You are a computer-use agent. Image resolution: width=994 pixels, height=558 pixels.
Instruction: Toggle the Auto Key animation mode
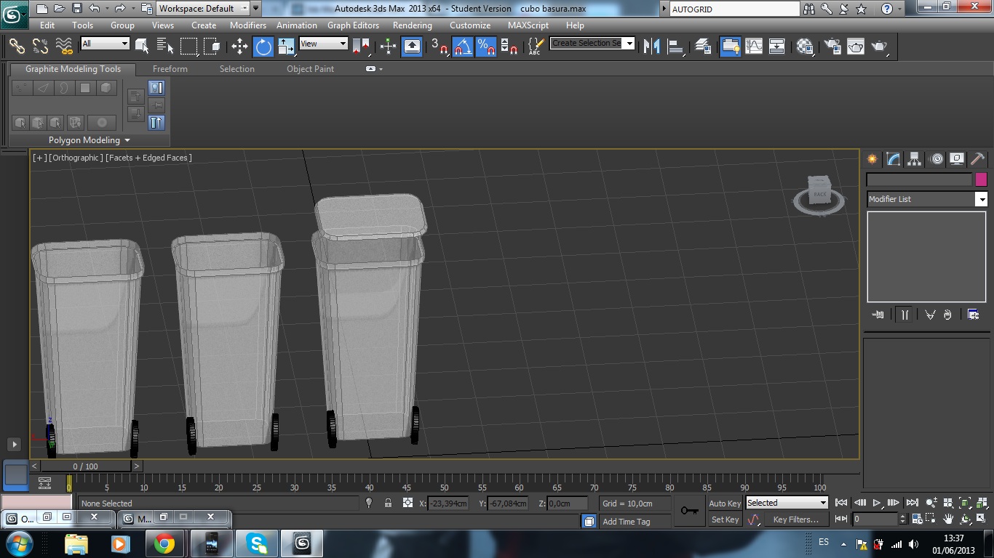point(725,503)
